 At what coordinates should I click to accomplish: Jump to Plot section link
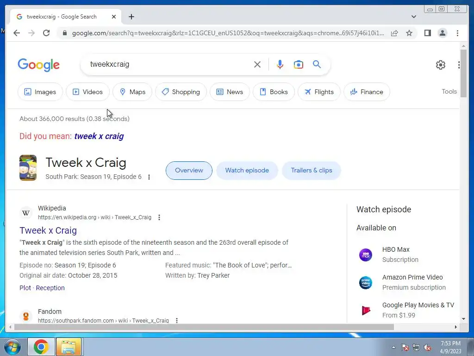click(x=25, y=288)
